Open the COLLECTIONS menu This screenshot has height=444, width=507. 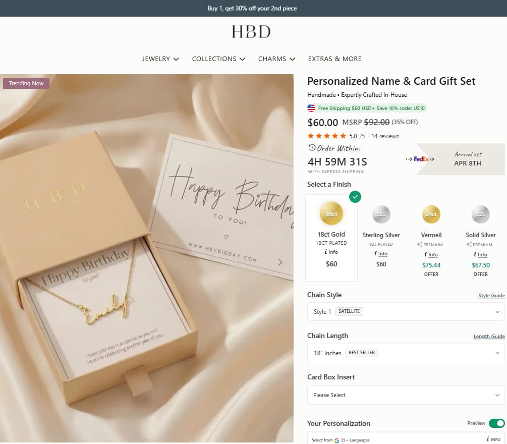coord(218,59)
